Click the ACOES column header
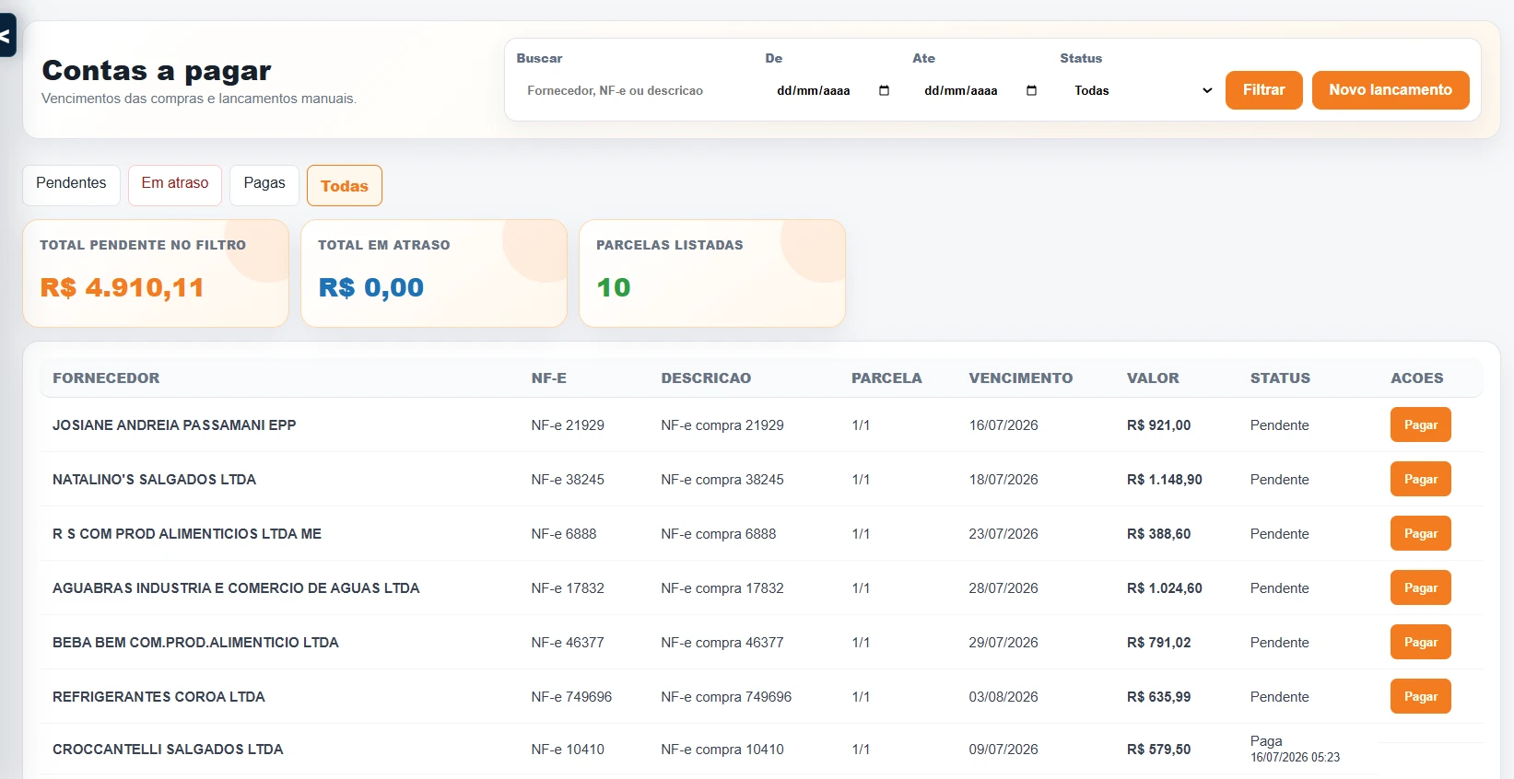This screenshot has height=779, width=1514. coord(1417,378)
